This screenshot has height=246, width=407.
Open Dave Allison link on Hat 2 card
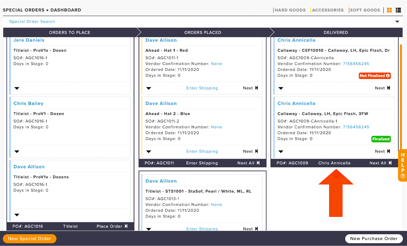click(x=161, y=104)
